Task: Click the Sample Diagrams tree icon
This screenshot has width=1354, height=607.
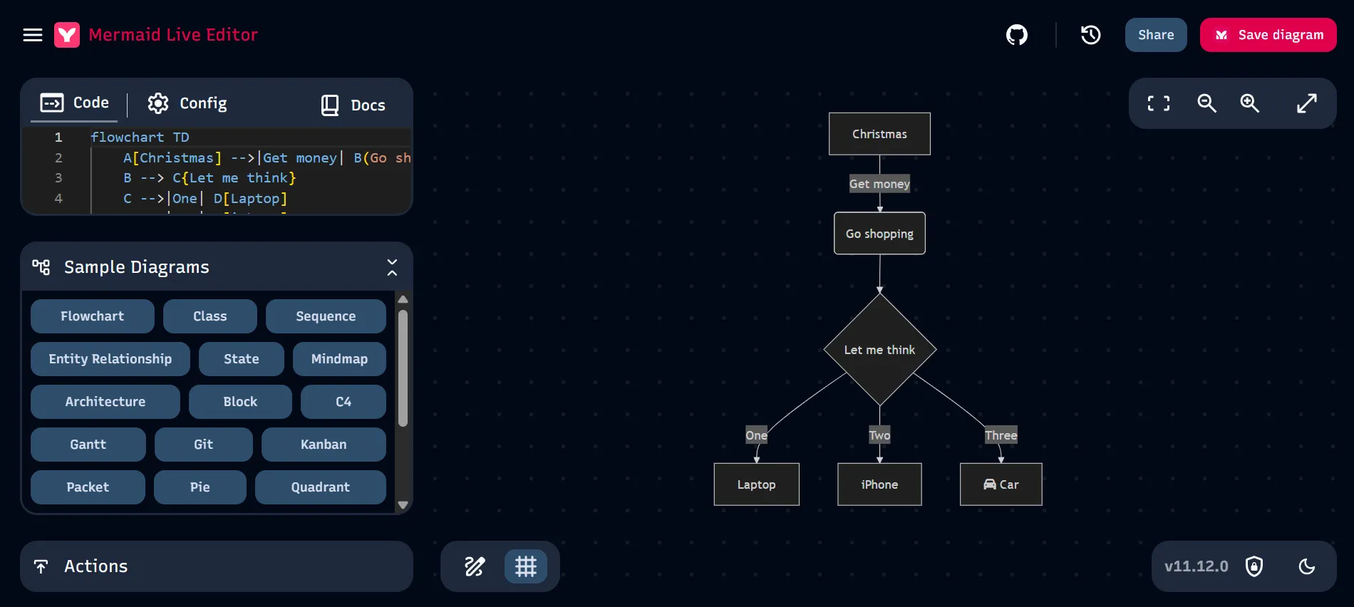Action: coord(41,267)
